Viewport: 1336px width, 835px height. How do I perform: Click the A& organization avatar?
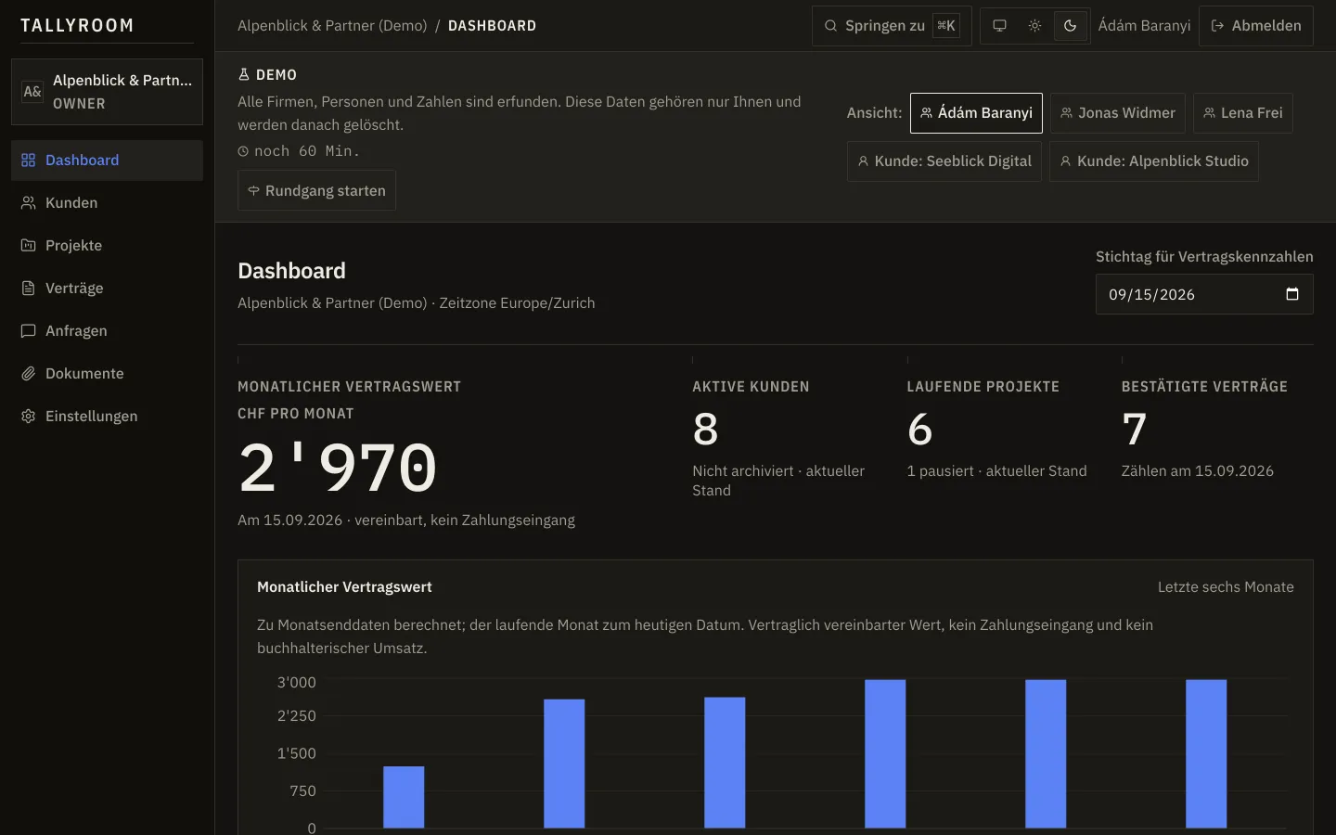coord(32,92)
